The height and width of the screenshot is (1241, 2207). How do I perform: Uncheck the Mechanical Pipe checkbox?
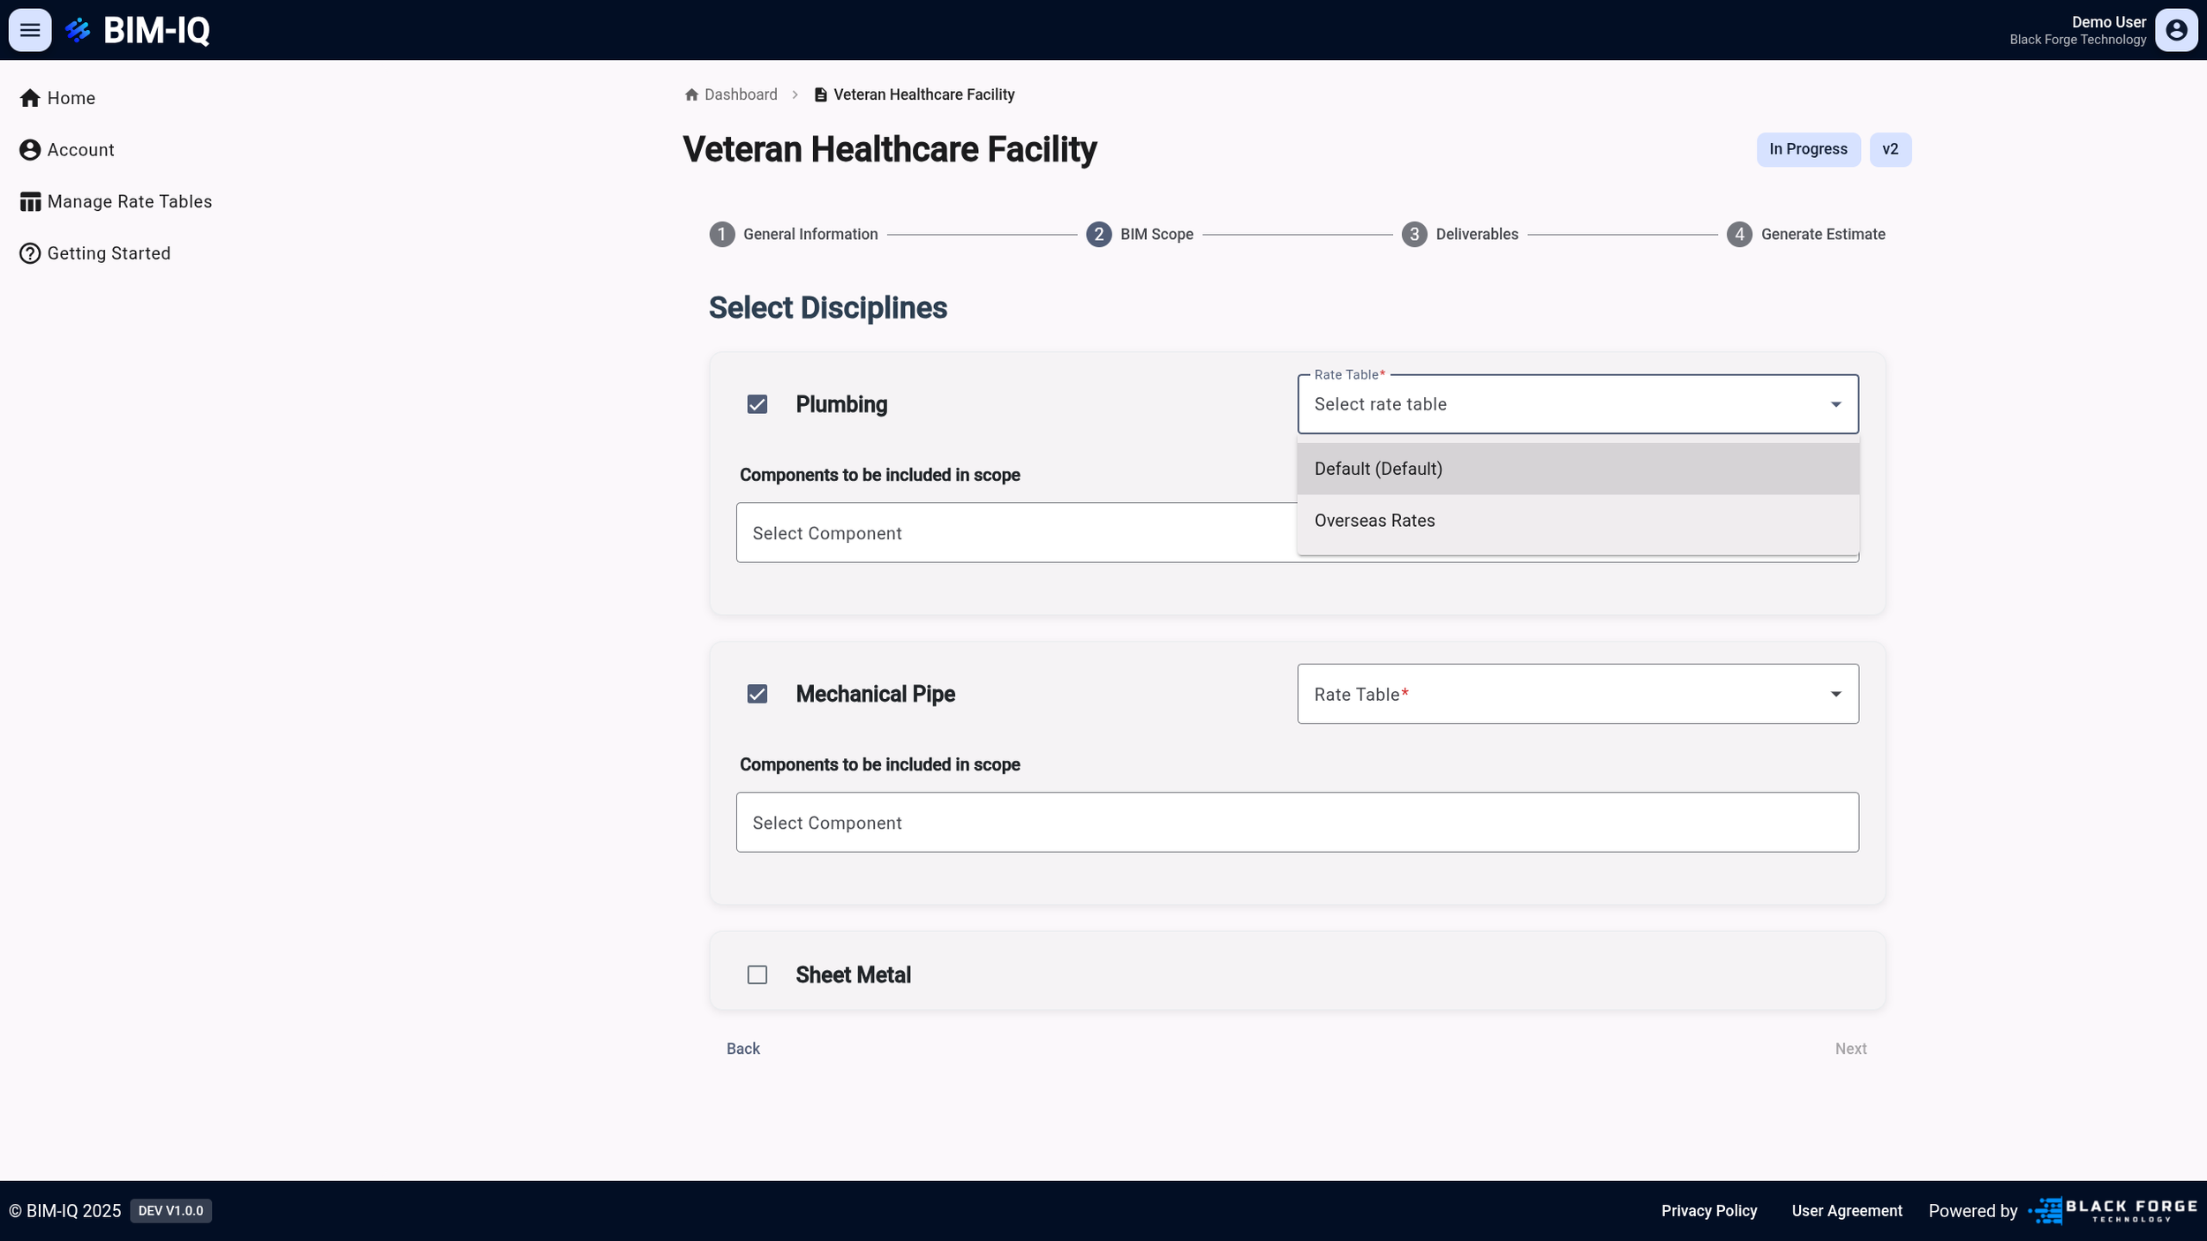coord(757,694)
